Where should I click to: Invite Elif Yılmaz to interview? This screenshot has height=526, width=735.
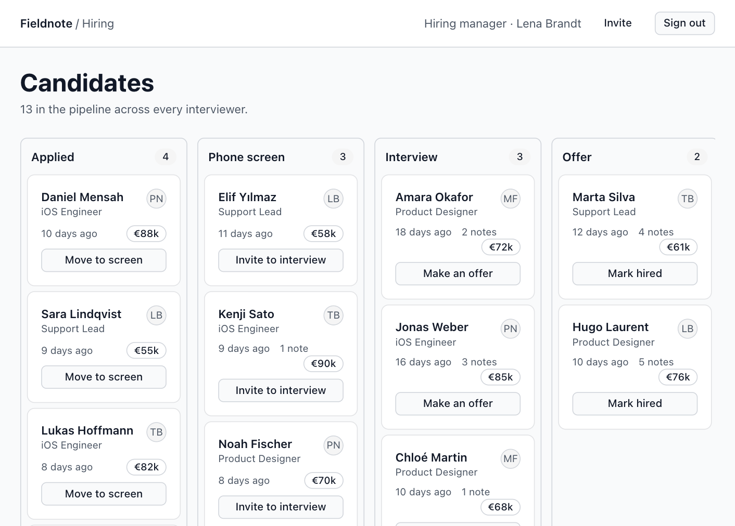pyautogui.click(x=281, y=260)
